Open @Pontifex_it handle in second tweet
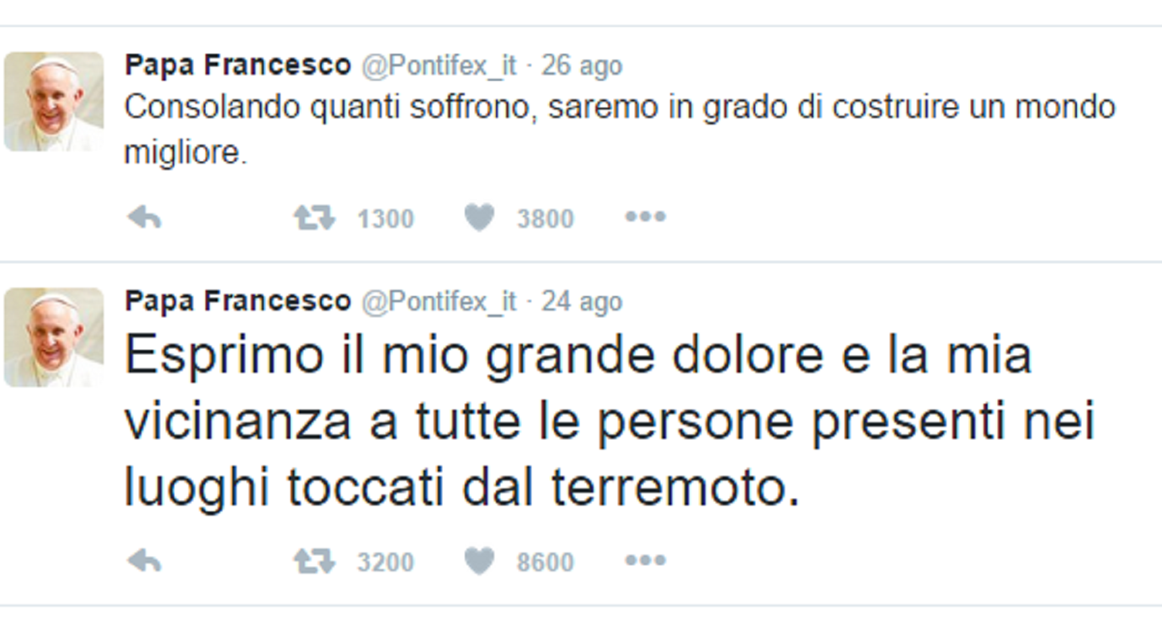This screenshot has width=1162, height=619. coord(440,302)
